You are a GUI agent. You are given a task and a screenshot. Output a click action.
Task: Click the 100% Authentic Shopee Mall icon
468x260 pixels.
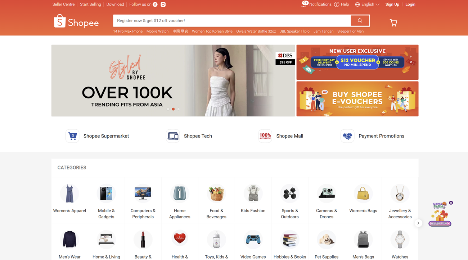(265, 136)
